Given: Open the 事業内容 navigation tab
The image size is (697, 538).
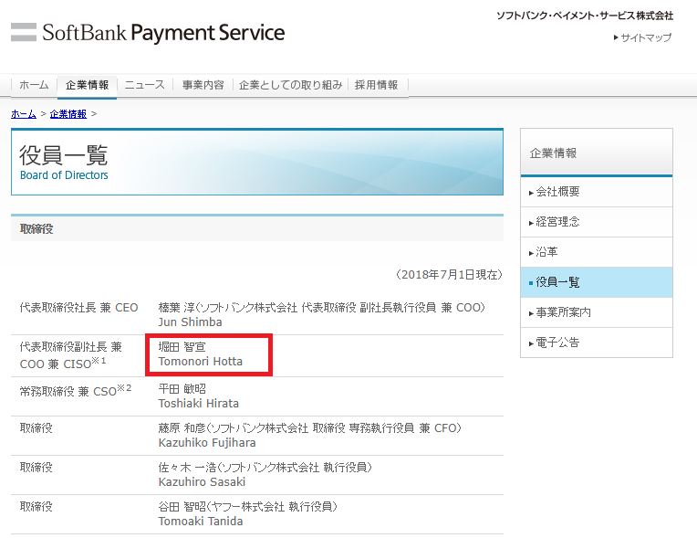Looking at the screenshot, I should pos(203,85).
